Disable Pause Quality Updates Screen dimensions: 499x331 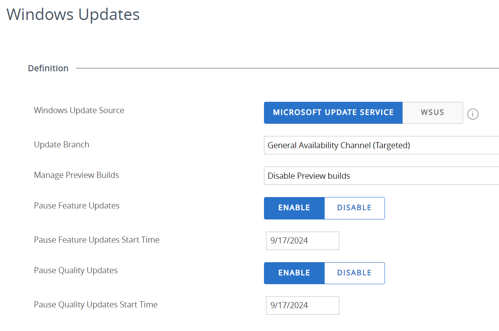click(x=354, y=273)
